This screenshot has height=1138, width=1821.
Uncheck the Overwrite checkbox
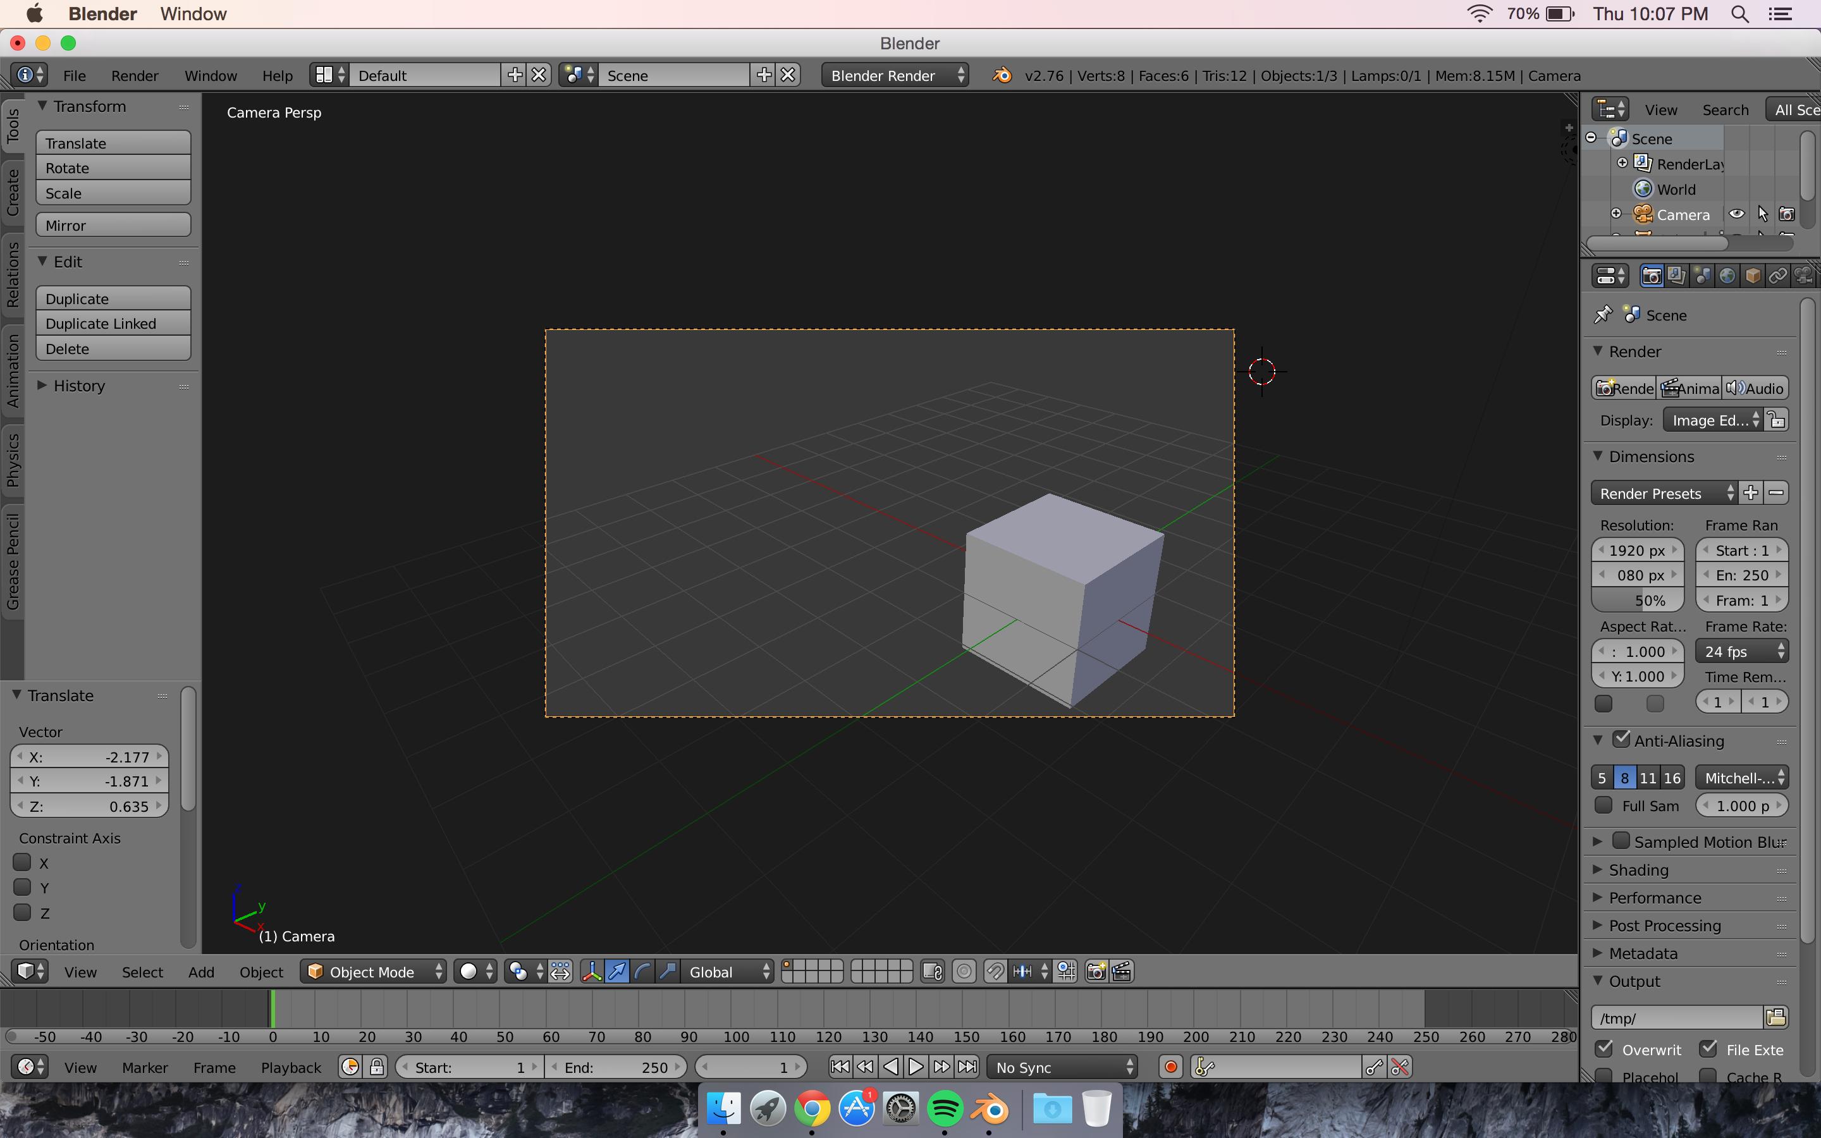click(1603, 1048)
